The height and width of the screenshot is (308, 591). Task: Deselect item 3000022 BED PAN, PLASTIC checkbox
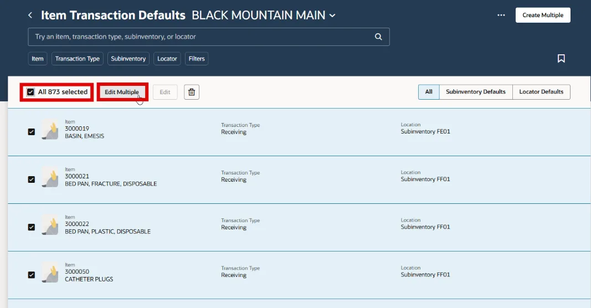point(32,227)
